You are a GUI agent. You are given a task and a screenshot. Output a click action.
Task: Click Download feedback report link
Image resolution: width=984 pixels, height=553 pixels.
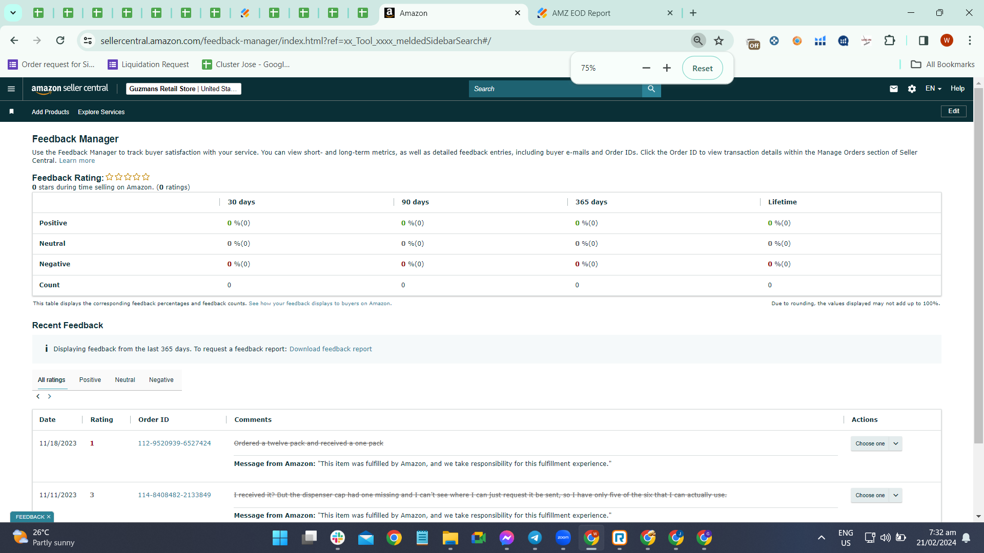(x=331, y=349)
